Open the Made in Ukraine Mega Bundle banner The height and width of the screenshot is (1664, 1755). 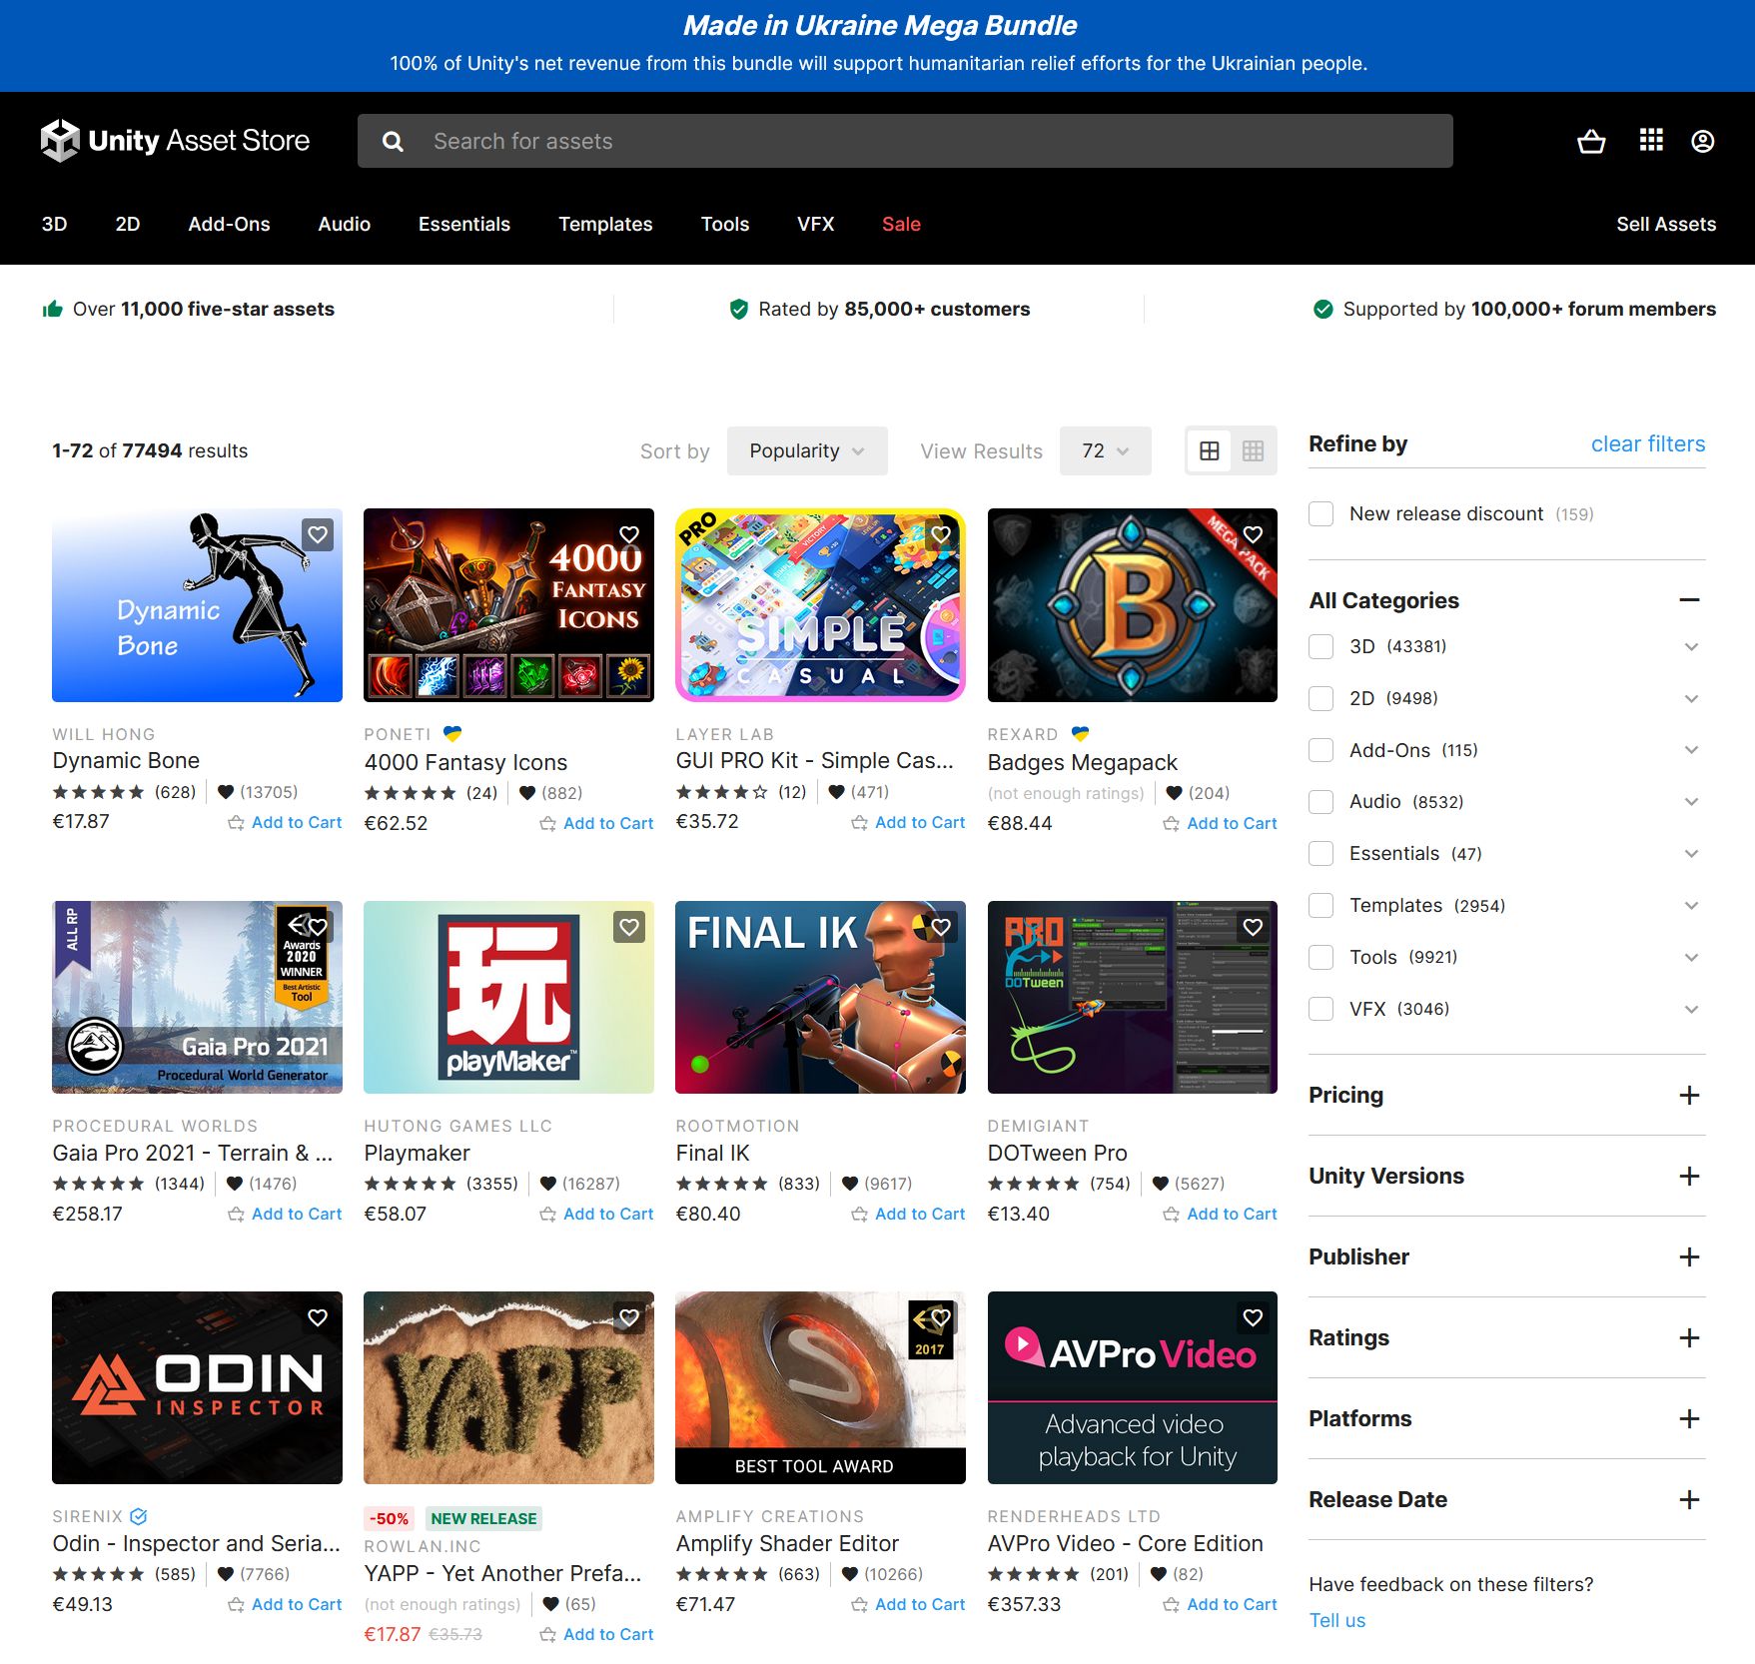[x=877, y=46]
